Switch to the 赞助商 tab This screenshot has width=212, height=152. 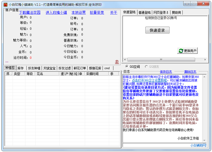[176, 13]
